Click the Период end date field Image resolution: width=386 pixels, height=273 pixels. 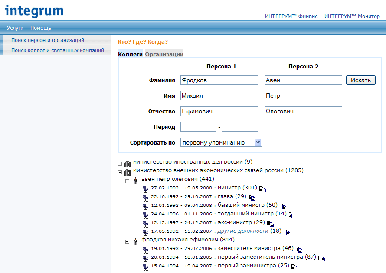(x=240, y=127)
